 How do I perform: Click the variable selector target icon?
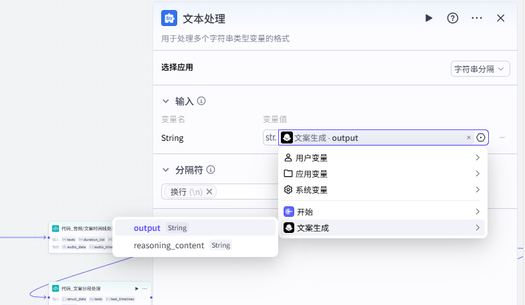[x=481, y=138]
